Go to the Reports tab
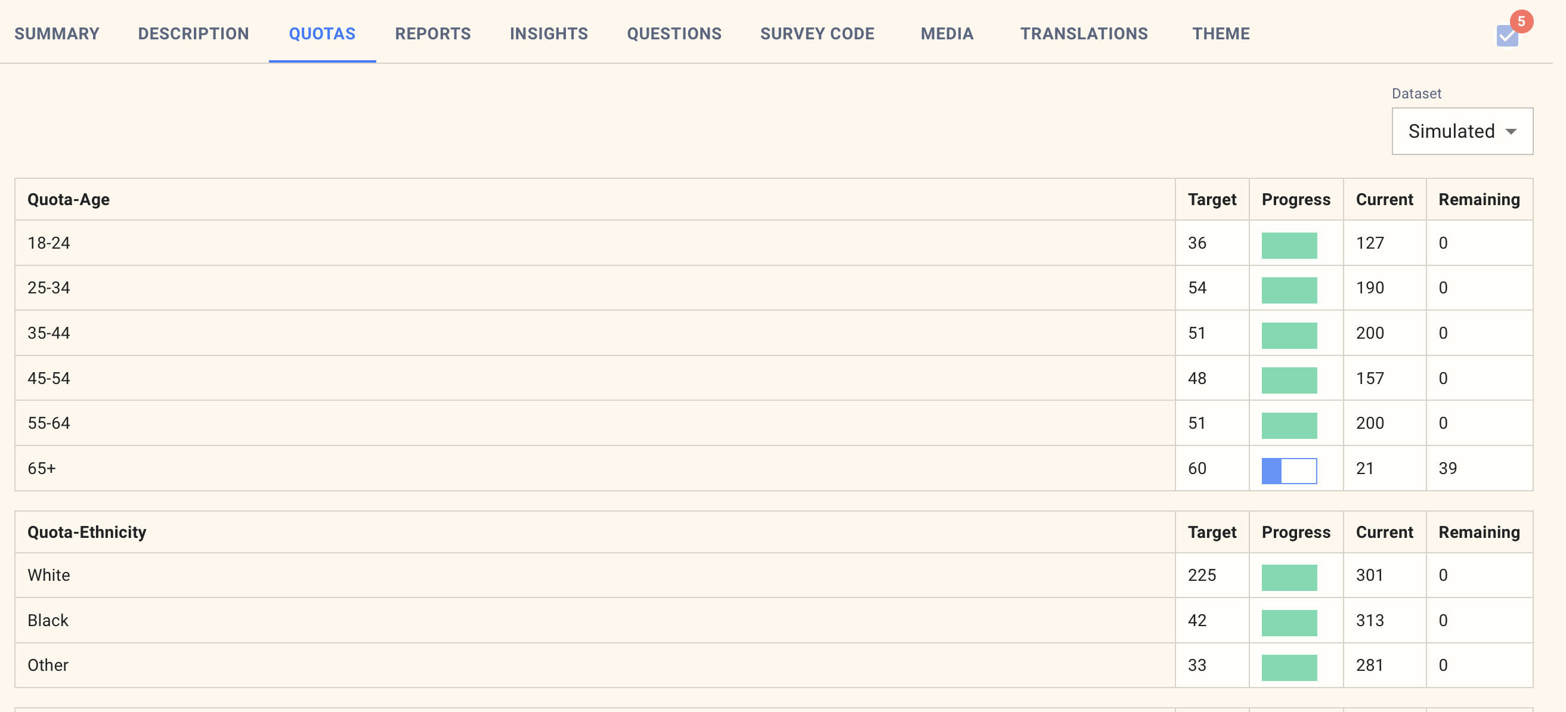The height and width of the screenshot is (712, 1566). [432, 33]
